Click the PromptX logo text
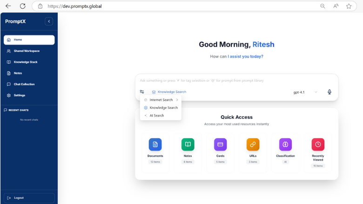Screen dimensions: 363x204 [15, 21]
